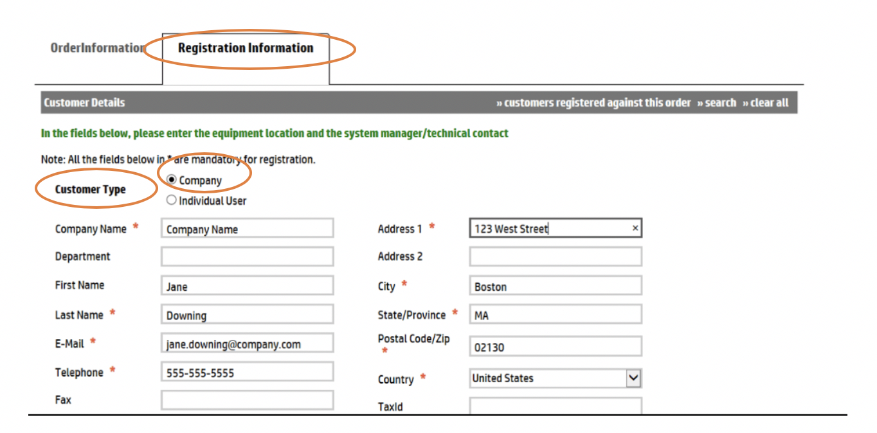This screenshot has height=433, width=877.
Task: Click the Telephone label
Action: (79, 373)
